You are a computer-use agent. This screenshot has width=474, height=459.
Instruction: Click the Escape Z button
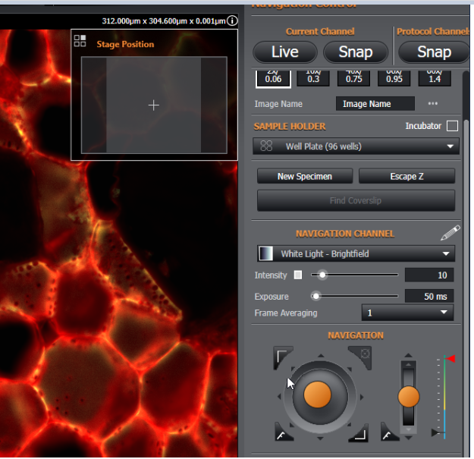(407, 177)
